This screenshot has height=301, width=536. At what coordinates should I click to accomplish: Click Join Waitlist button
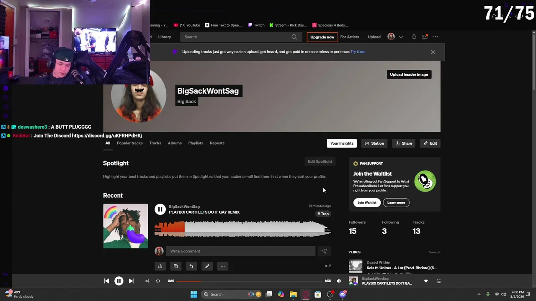coord(367,203)
